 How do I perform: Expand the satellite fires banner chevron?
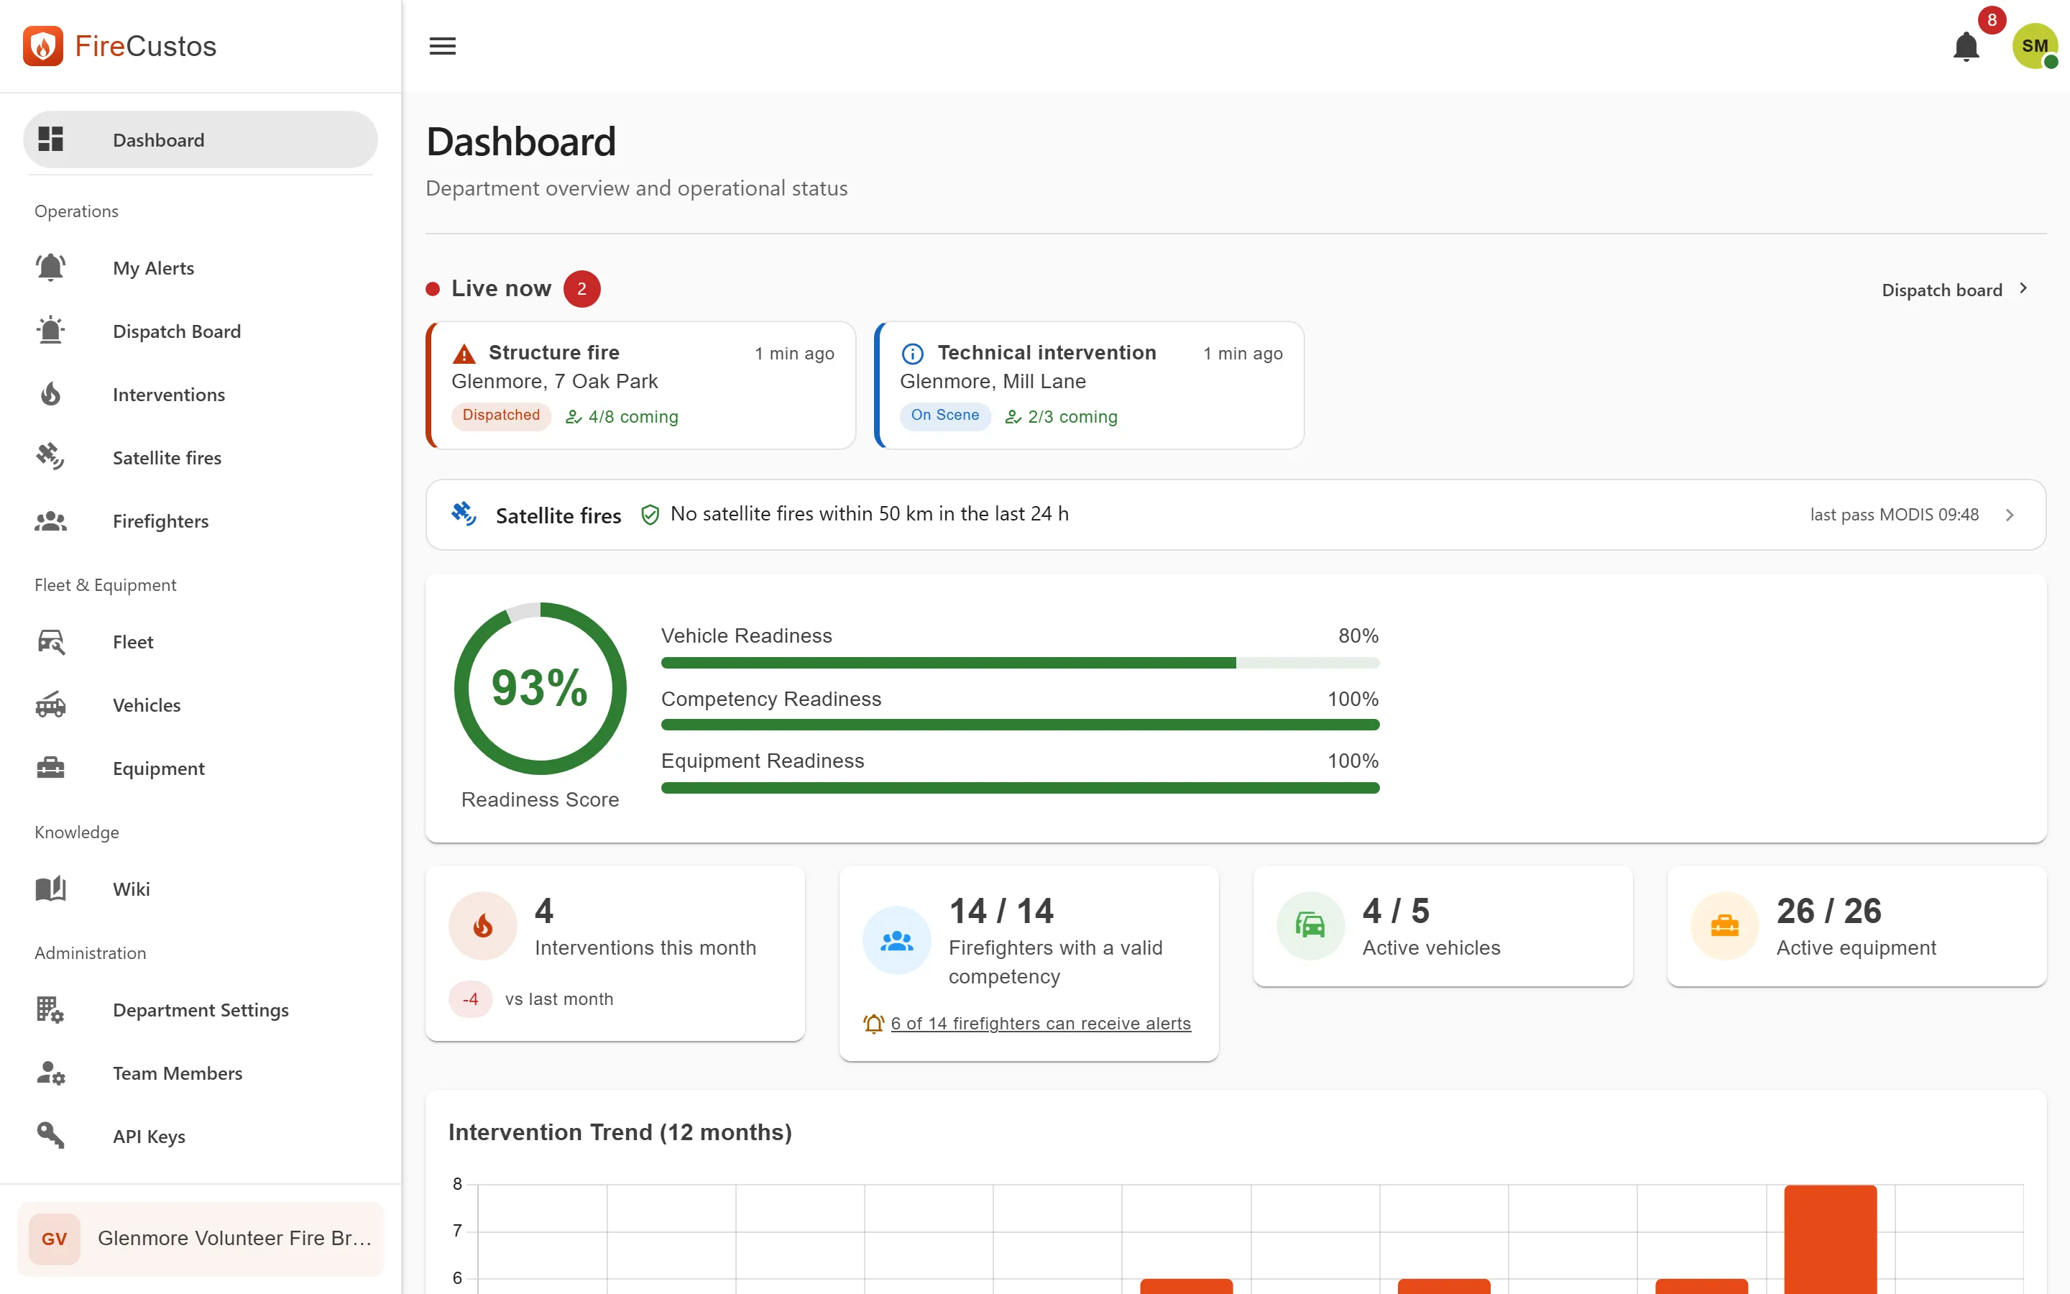coord(2010,515)
